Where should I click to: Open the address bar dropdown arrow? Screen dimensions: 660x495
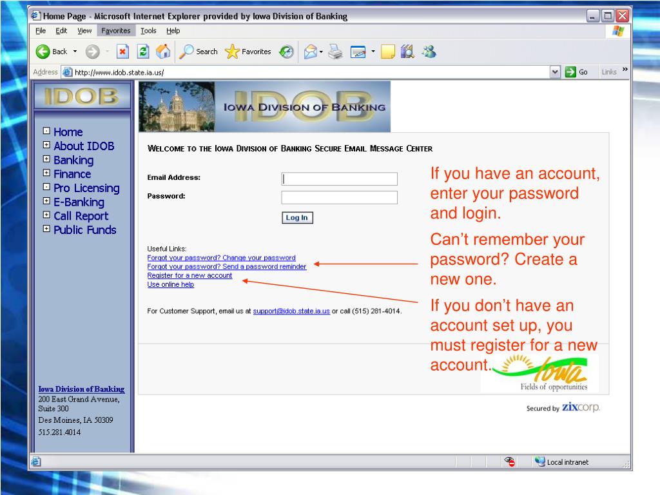point(555,72)
